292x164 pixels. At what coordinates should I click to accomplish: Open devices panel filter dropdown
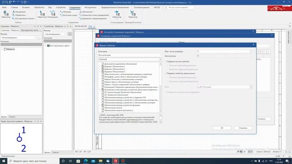tap(55, 34)
